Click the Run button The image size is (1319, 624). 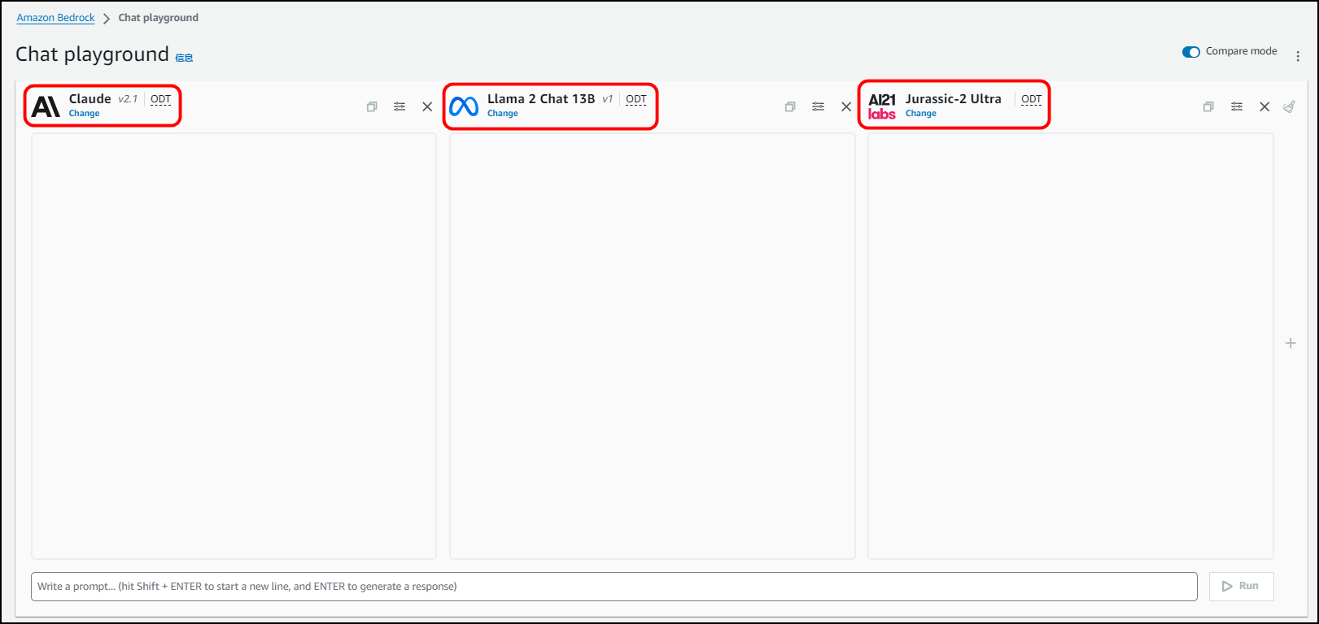1242,587
